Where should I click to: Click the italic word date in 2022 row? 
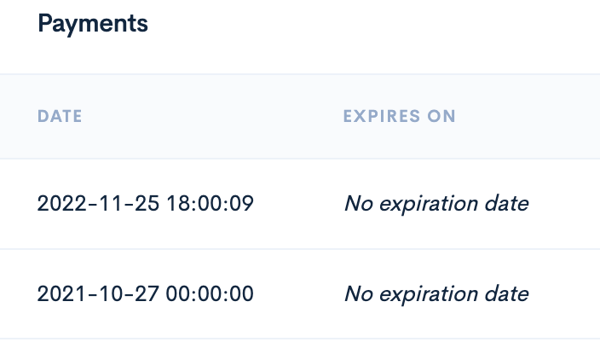[x=507, y=203]
